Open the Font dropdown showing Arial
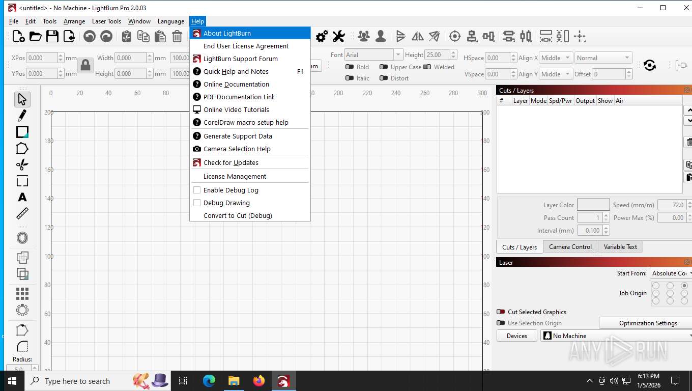This screenshot has height=391, width=692. tap(373, 54)
